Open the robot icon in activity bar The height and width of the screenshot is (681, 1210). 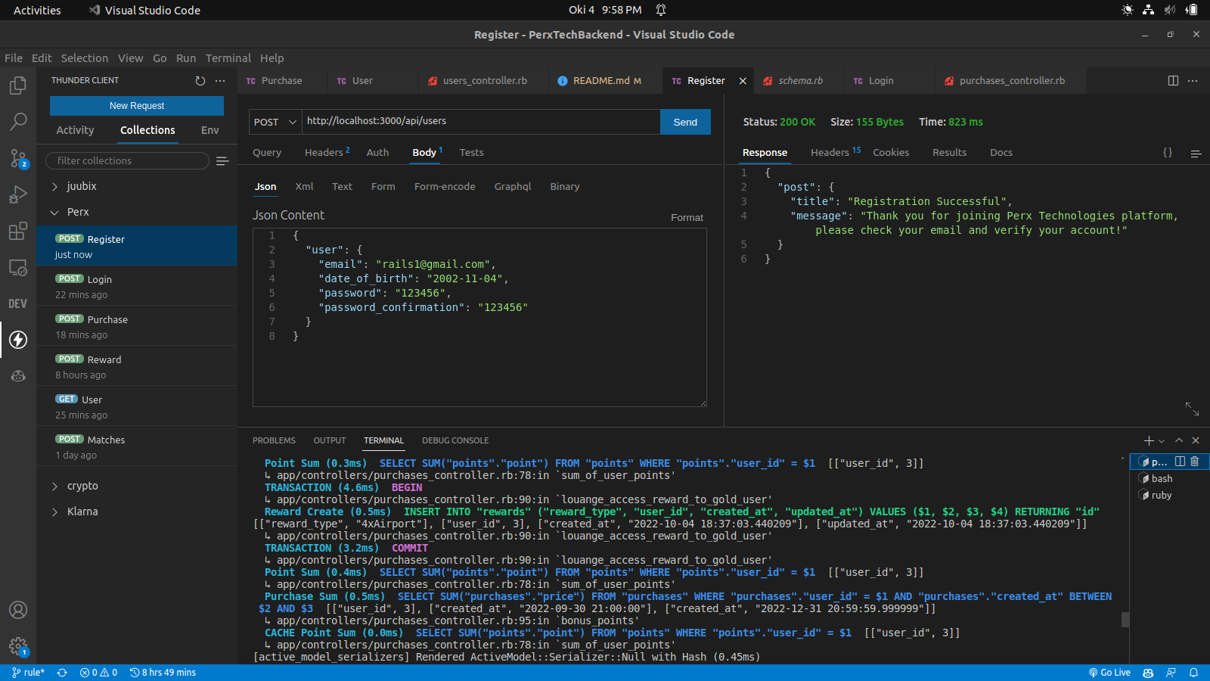tap(18, 376)
